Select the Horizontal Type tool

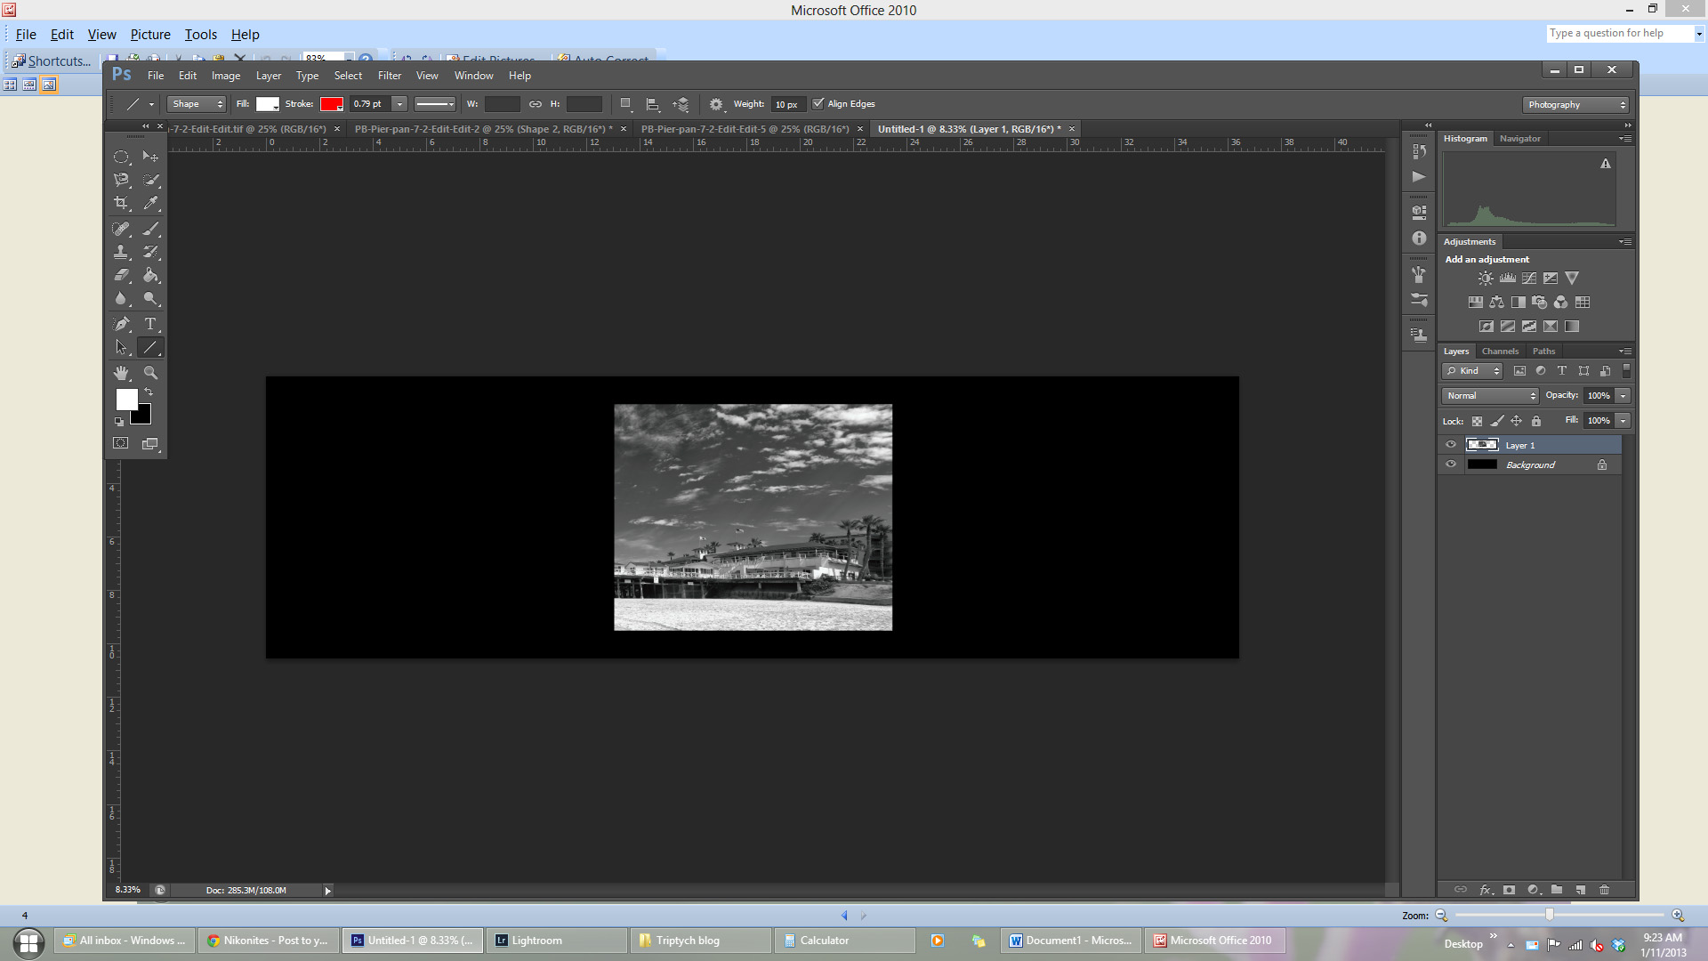[150, 324]
